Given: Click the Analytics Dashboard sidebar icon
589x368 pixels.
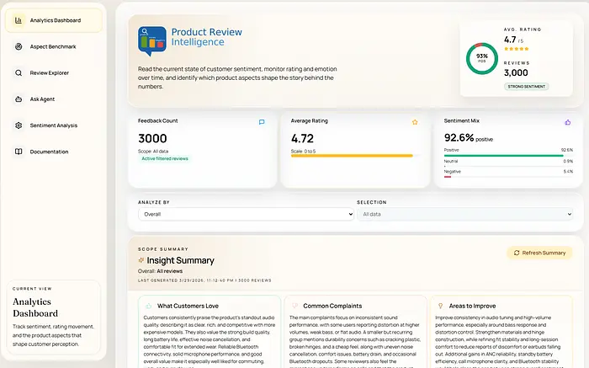Looking at the screenshot, I should pos(19,20).
